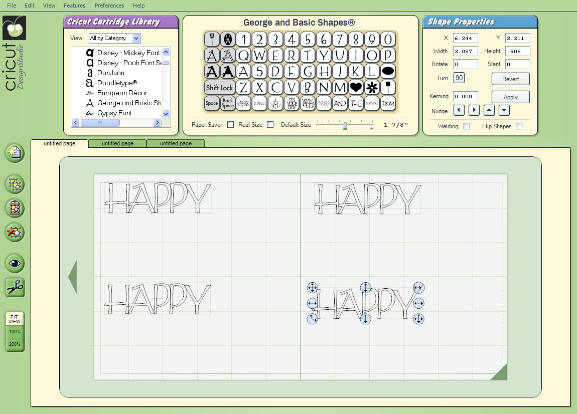Set zoom to 200%

(x=15, y=344)
